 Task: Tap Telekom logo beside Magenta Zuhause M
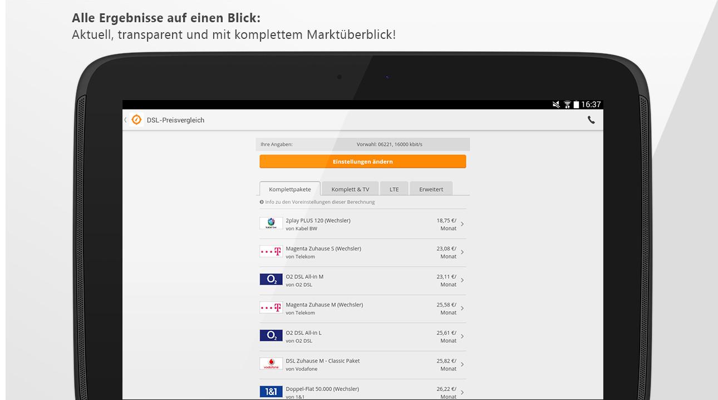pyautogui.click(x=271, y=308)
